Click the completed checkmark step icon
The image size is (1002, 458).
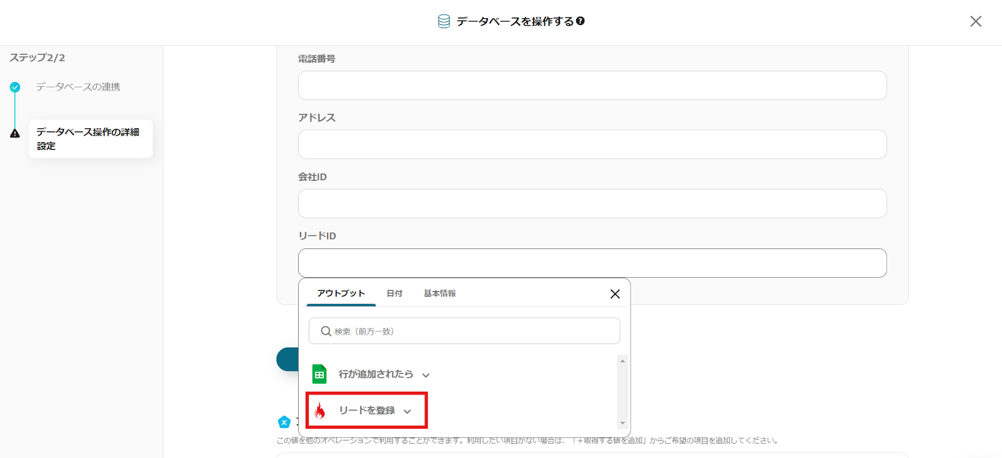[x=15, y=88]
